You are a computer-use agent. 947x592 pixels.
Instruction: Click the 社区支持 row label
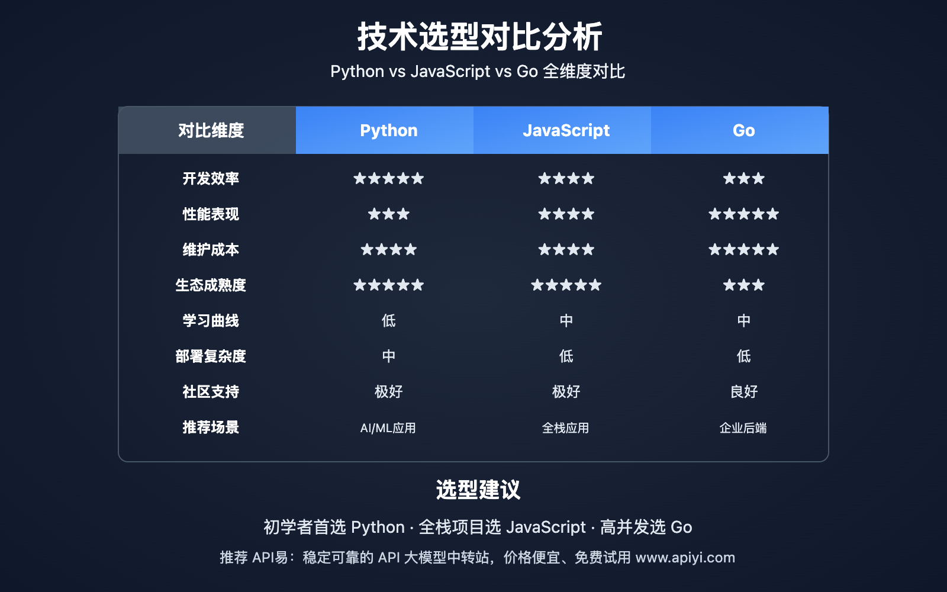pyautogui.click(x=211, y=391)
